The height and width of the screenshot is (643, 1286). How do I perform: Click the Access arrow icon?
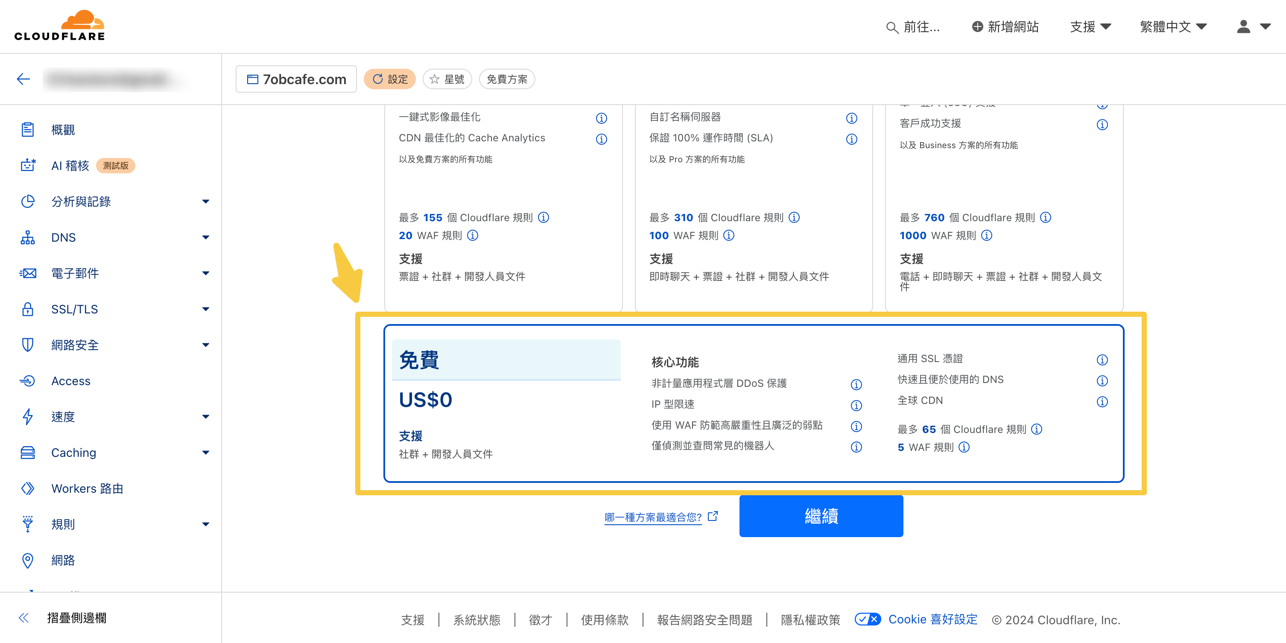pyautogui.click(x=28, y=381)
